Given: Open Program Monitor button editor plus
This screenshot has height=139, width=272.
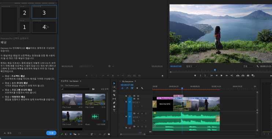Looking at the screenshot, I should coord(271,76).
